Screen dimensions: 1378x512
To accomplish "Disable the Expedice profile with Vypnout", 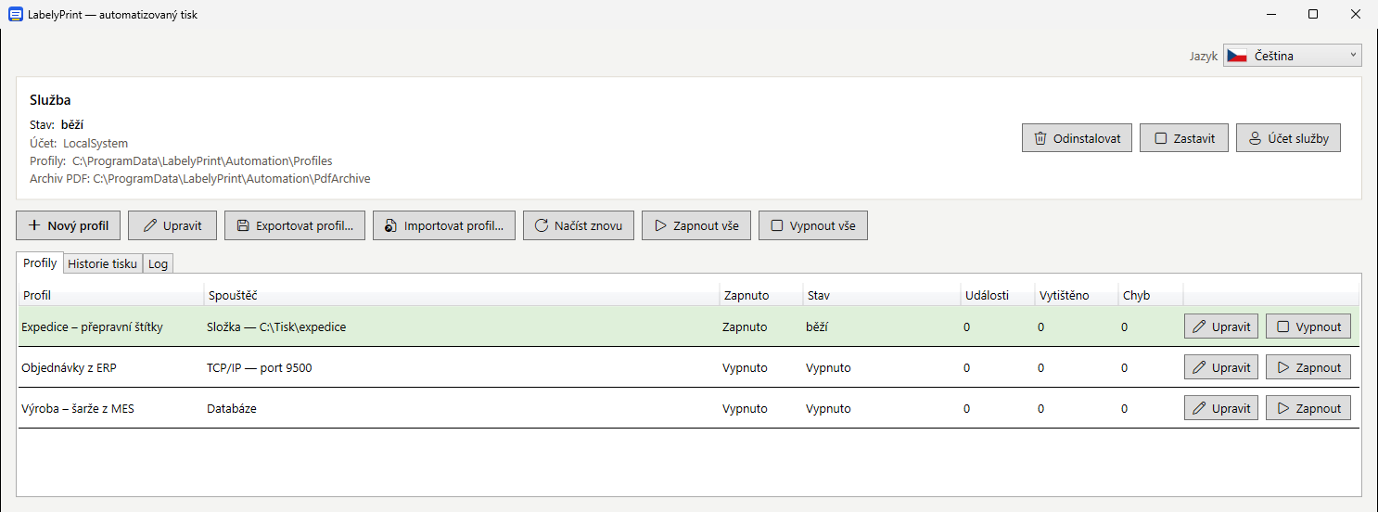I will (x=1308, y=326).
